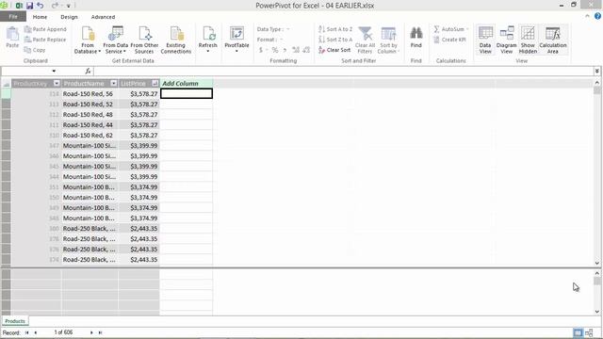Apply currency format with dollar icon
603x339 pixels.
pos(261,50)
